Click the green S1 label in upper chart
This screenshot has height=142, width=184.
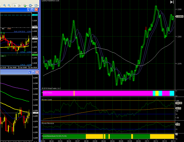click(x=5, y=56)
